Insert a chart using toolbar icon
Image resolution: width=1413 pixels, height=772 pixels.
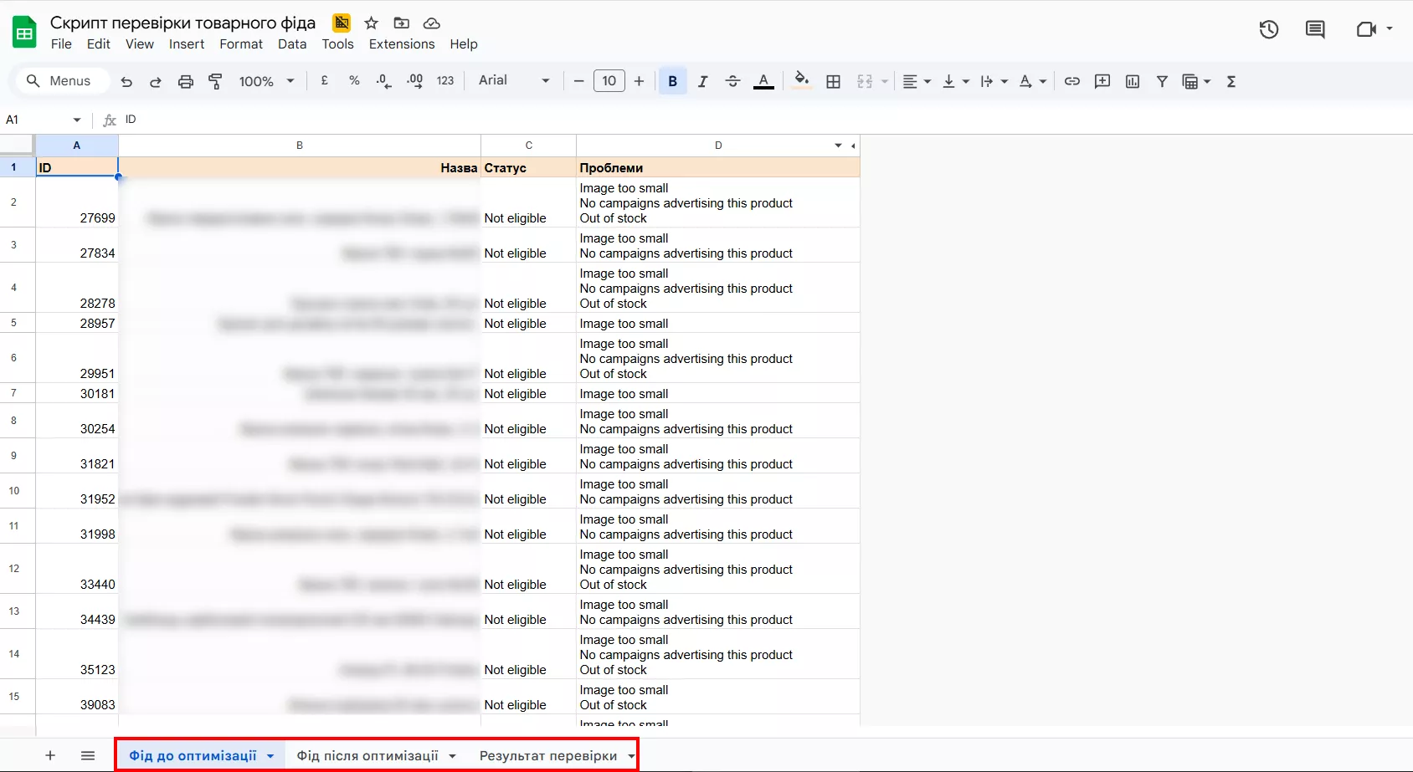1133,81
